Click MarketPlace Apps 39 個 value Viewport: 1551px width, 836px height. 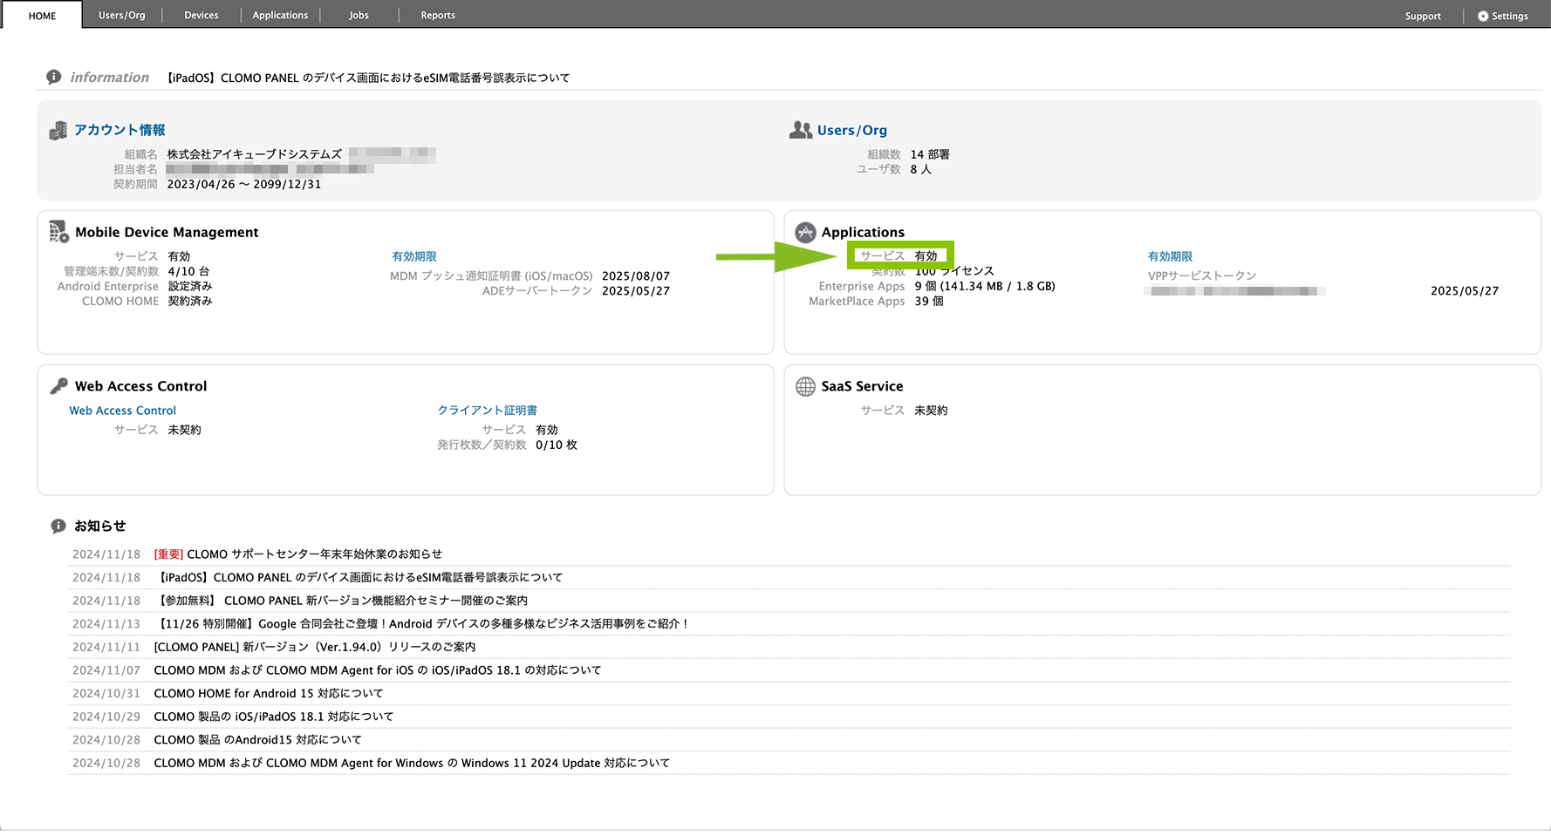point(929,301)
